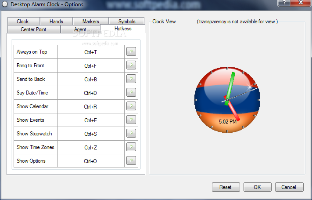Click the Cancel button

coord(289,187)
